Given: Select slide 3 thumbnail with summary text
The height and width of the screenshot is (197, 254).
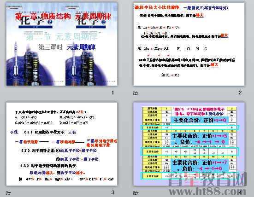Looking at the screenshot, I should tap(62, 144).
